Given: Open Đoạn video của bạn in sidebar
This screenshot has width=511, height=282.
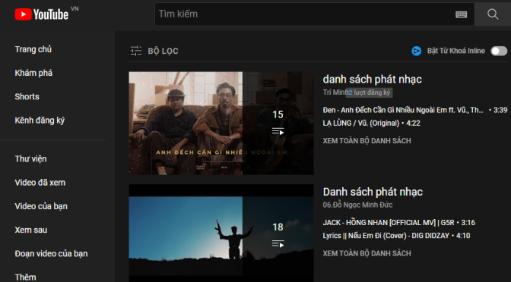Looking at the screenshot, I should tap(51, 254).
